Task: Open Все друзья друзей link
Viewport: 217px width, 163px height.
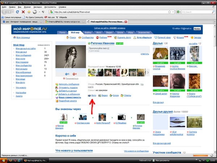Action: 162,143
